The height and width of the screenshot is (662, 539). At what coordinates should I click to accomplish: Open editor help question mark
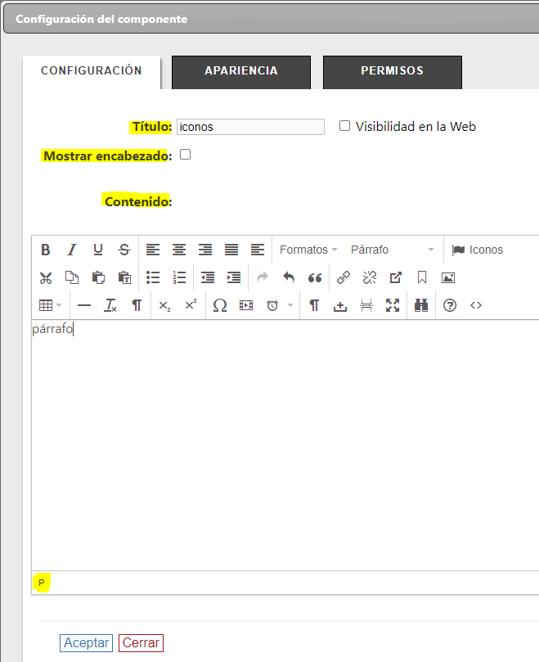[450, 305]
